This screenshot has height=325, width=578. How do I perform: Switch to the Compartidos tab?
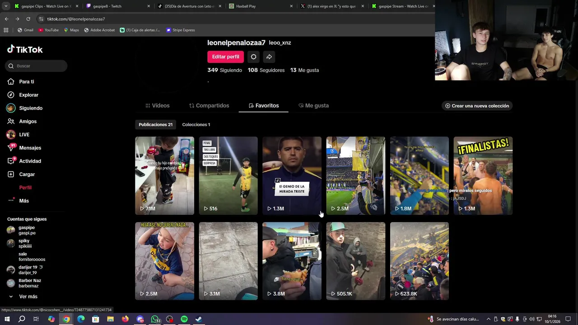pos(209,106)
